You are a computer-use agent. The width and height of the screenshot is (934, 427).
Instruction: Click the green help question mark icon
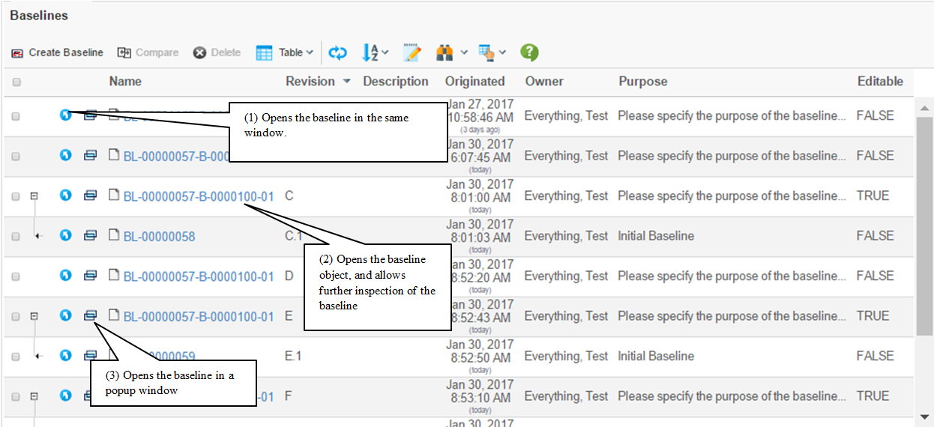[x=530, y=52]
